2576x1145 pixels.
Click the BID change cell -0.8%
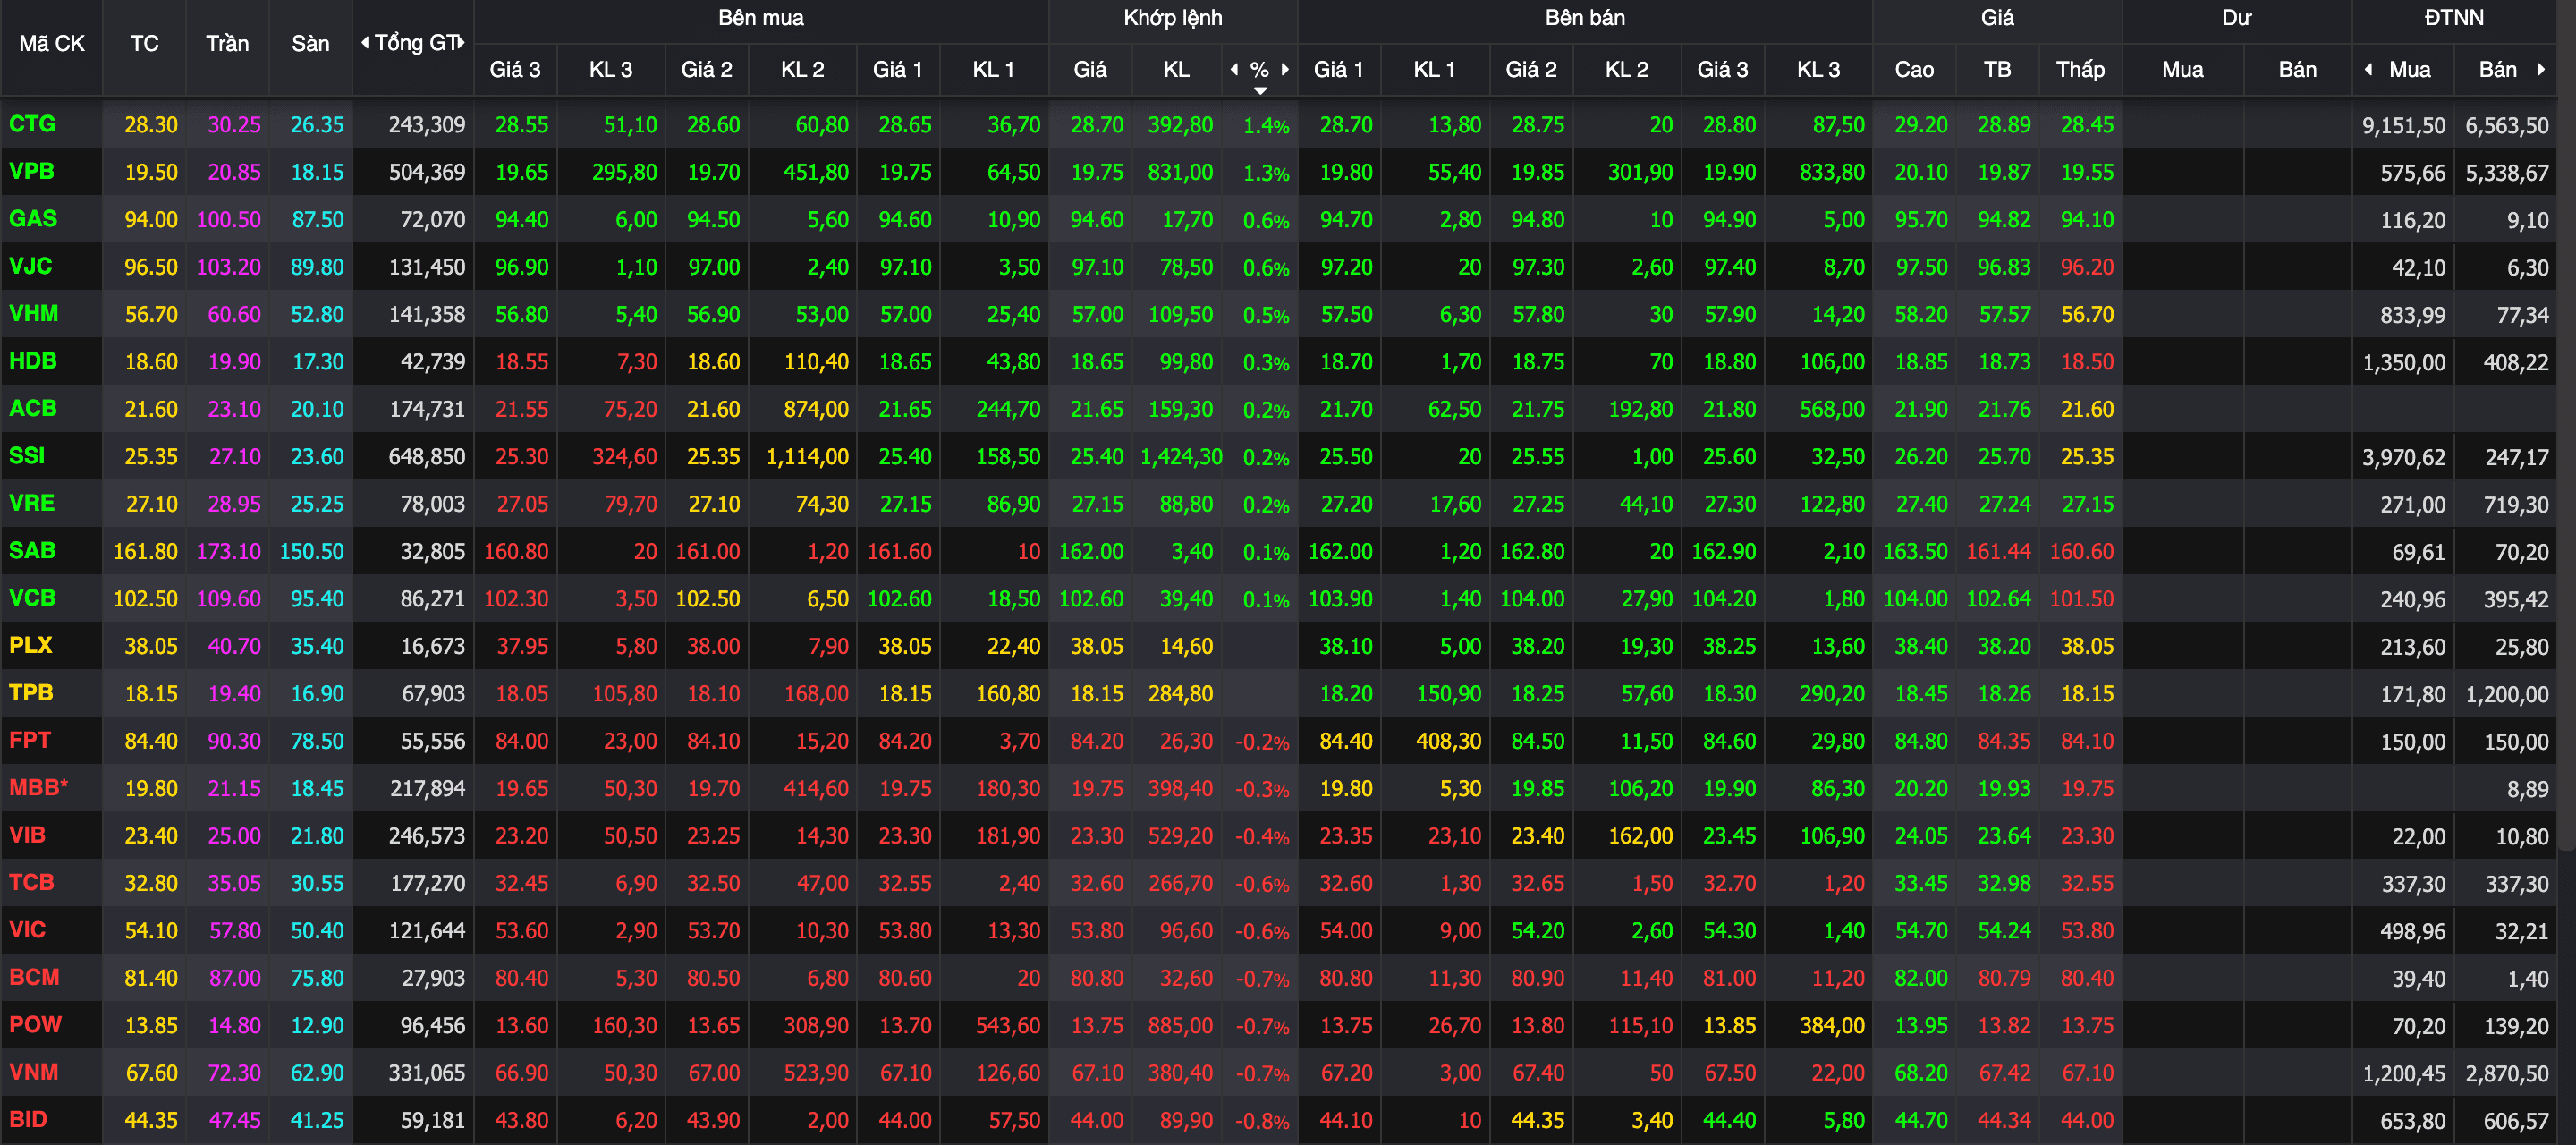click(x=1262, y=1121)
